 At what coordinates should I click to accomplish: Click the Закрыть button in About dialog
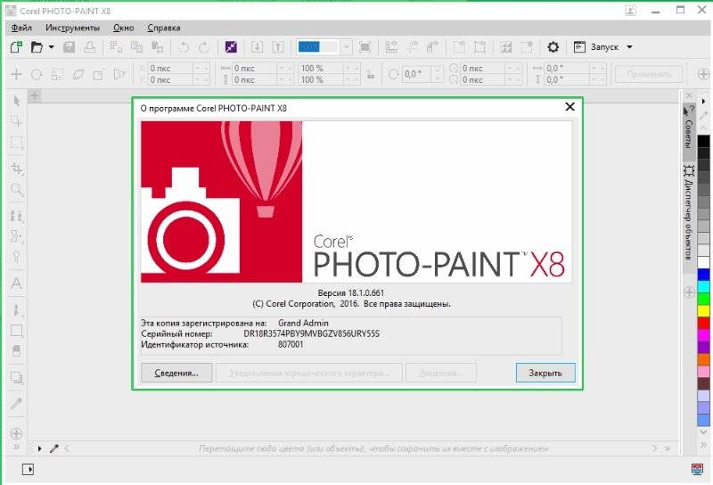(x=545, y=373)
